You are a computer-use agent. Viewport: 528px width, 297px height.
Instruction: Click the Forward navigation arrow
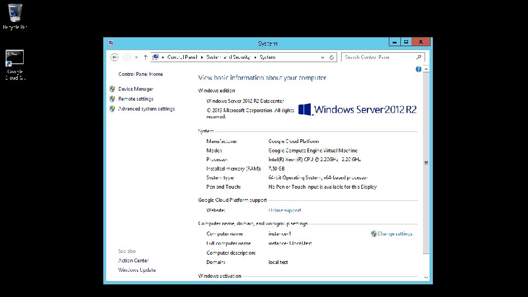127,57
